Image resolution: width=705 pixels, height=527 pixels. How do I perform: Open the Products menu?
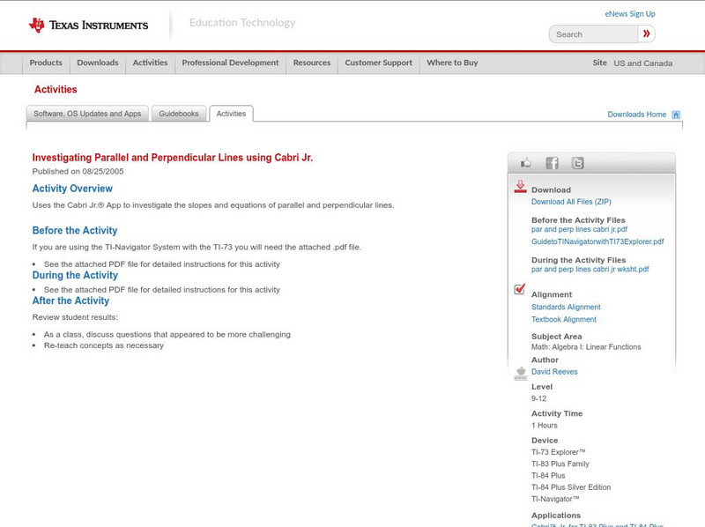[x=46, y=63]
